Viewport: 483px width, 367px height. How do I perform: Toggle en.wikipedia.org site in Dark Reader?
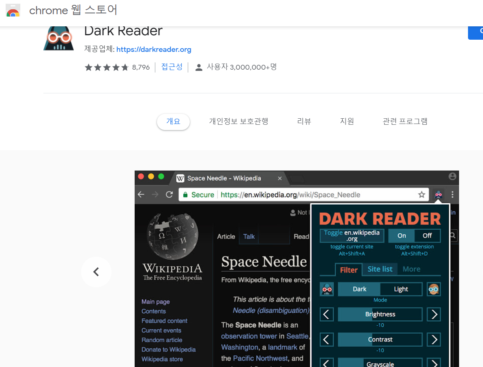pos(352,236)
